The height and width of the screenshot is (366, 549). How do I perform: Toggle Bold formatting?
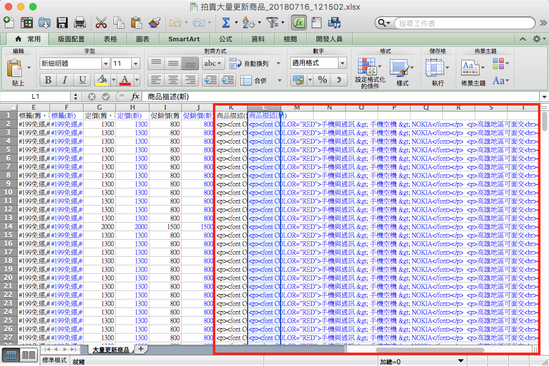tap(48, 81)
